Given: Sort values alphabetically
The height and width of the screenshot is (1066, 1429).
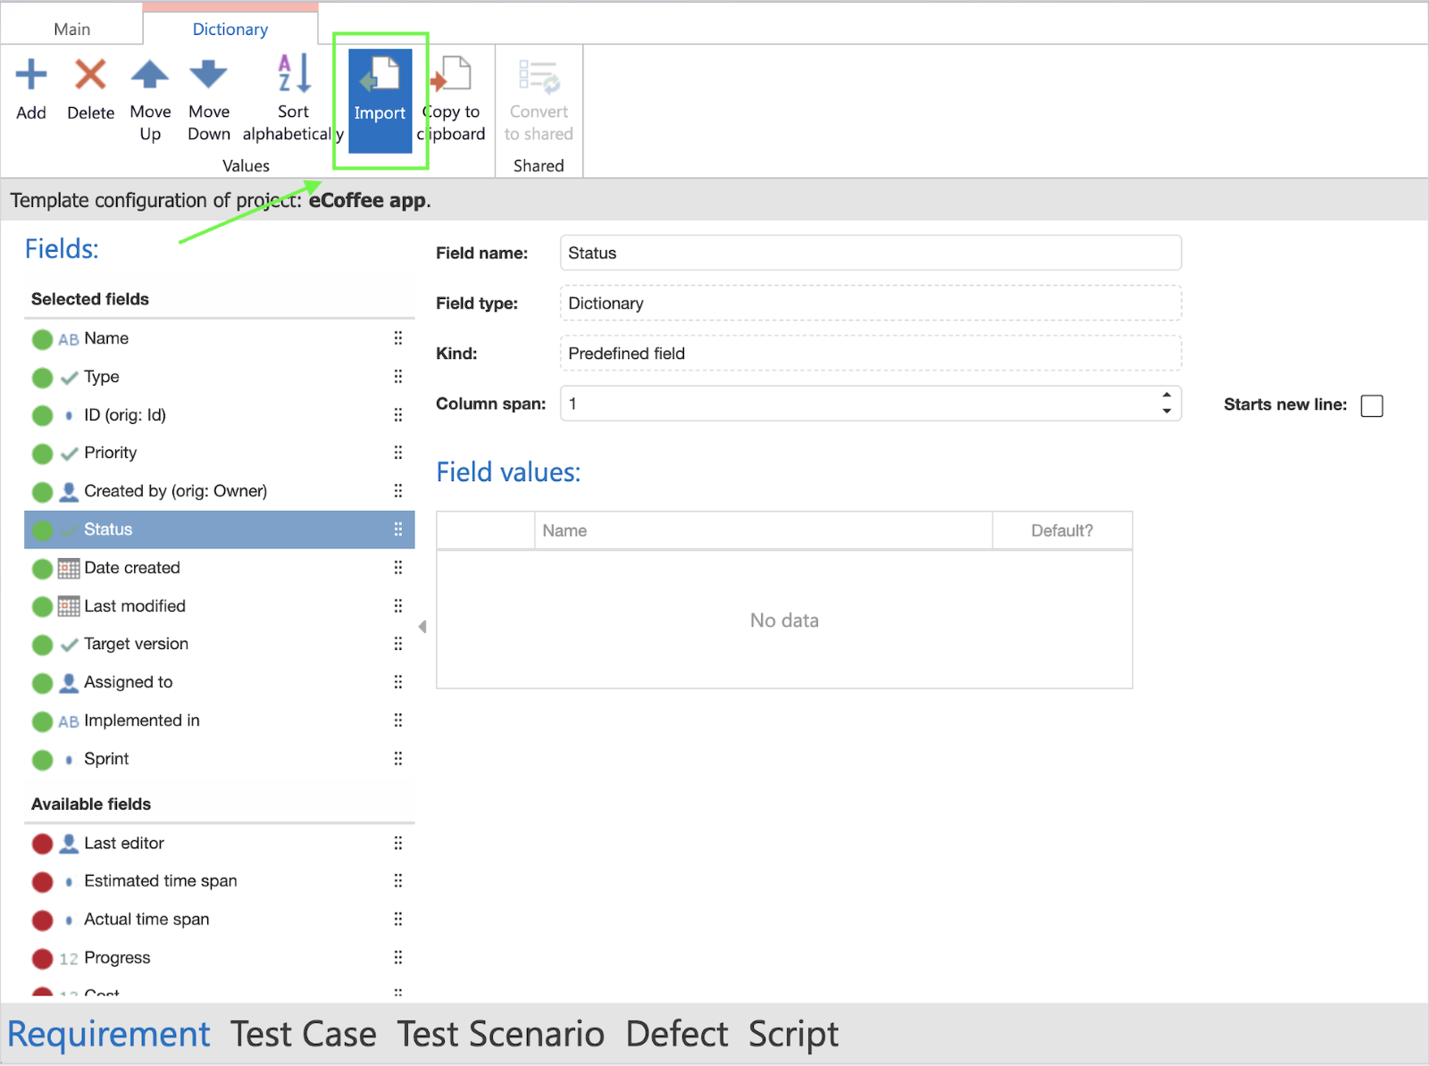Looking at the screenshot, I should coord(293,76).
